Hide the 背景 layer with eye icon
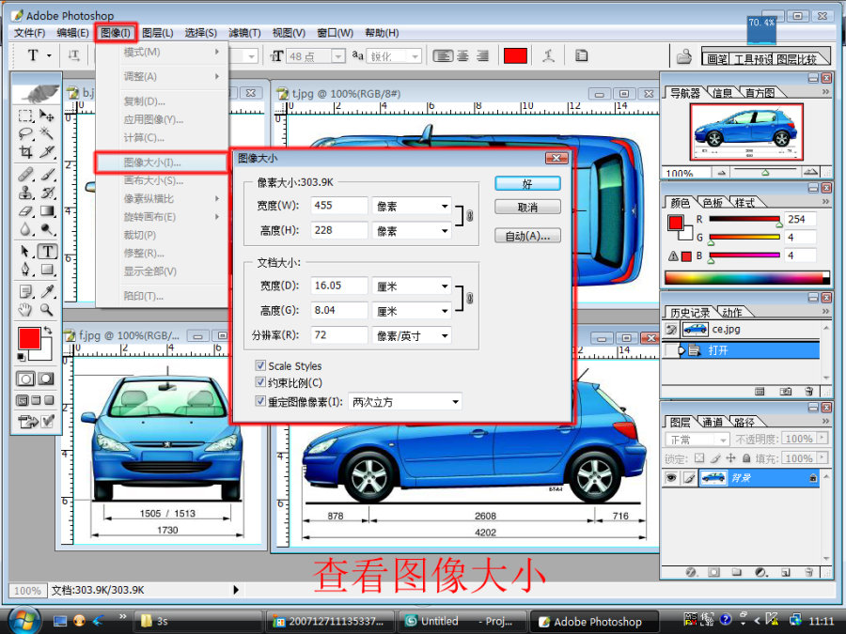Image resolution: width=846 pixels, height=634 pixels. (x=670, y=478)
